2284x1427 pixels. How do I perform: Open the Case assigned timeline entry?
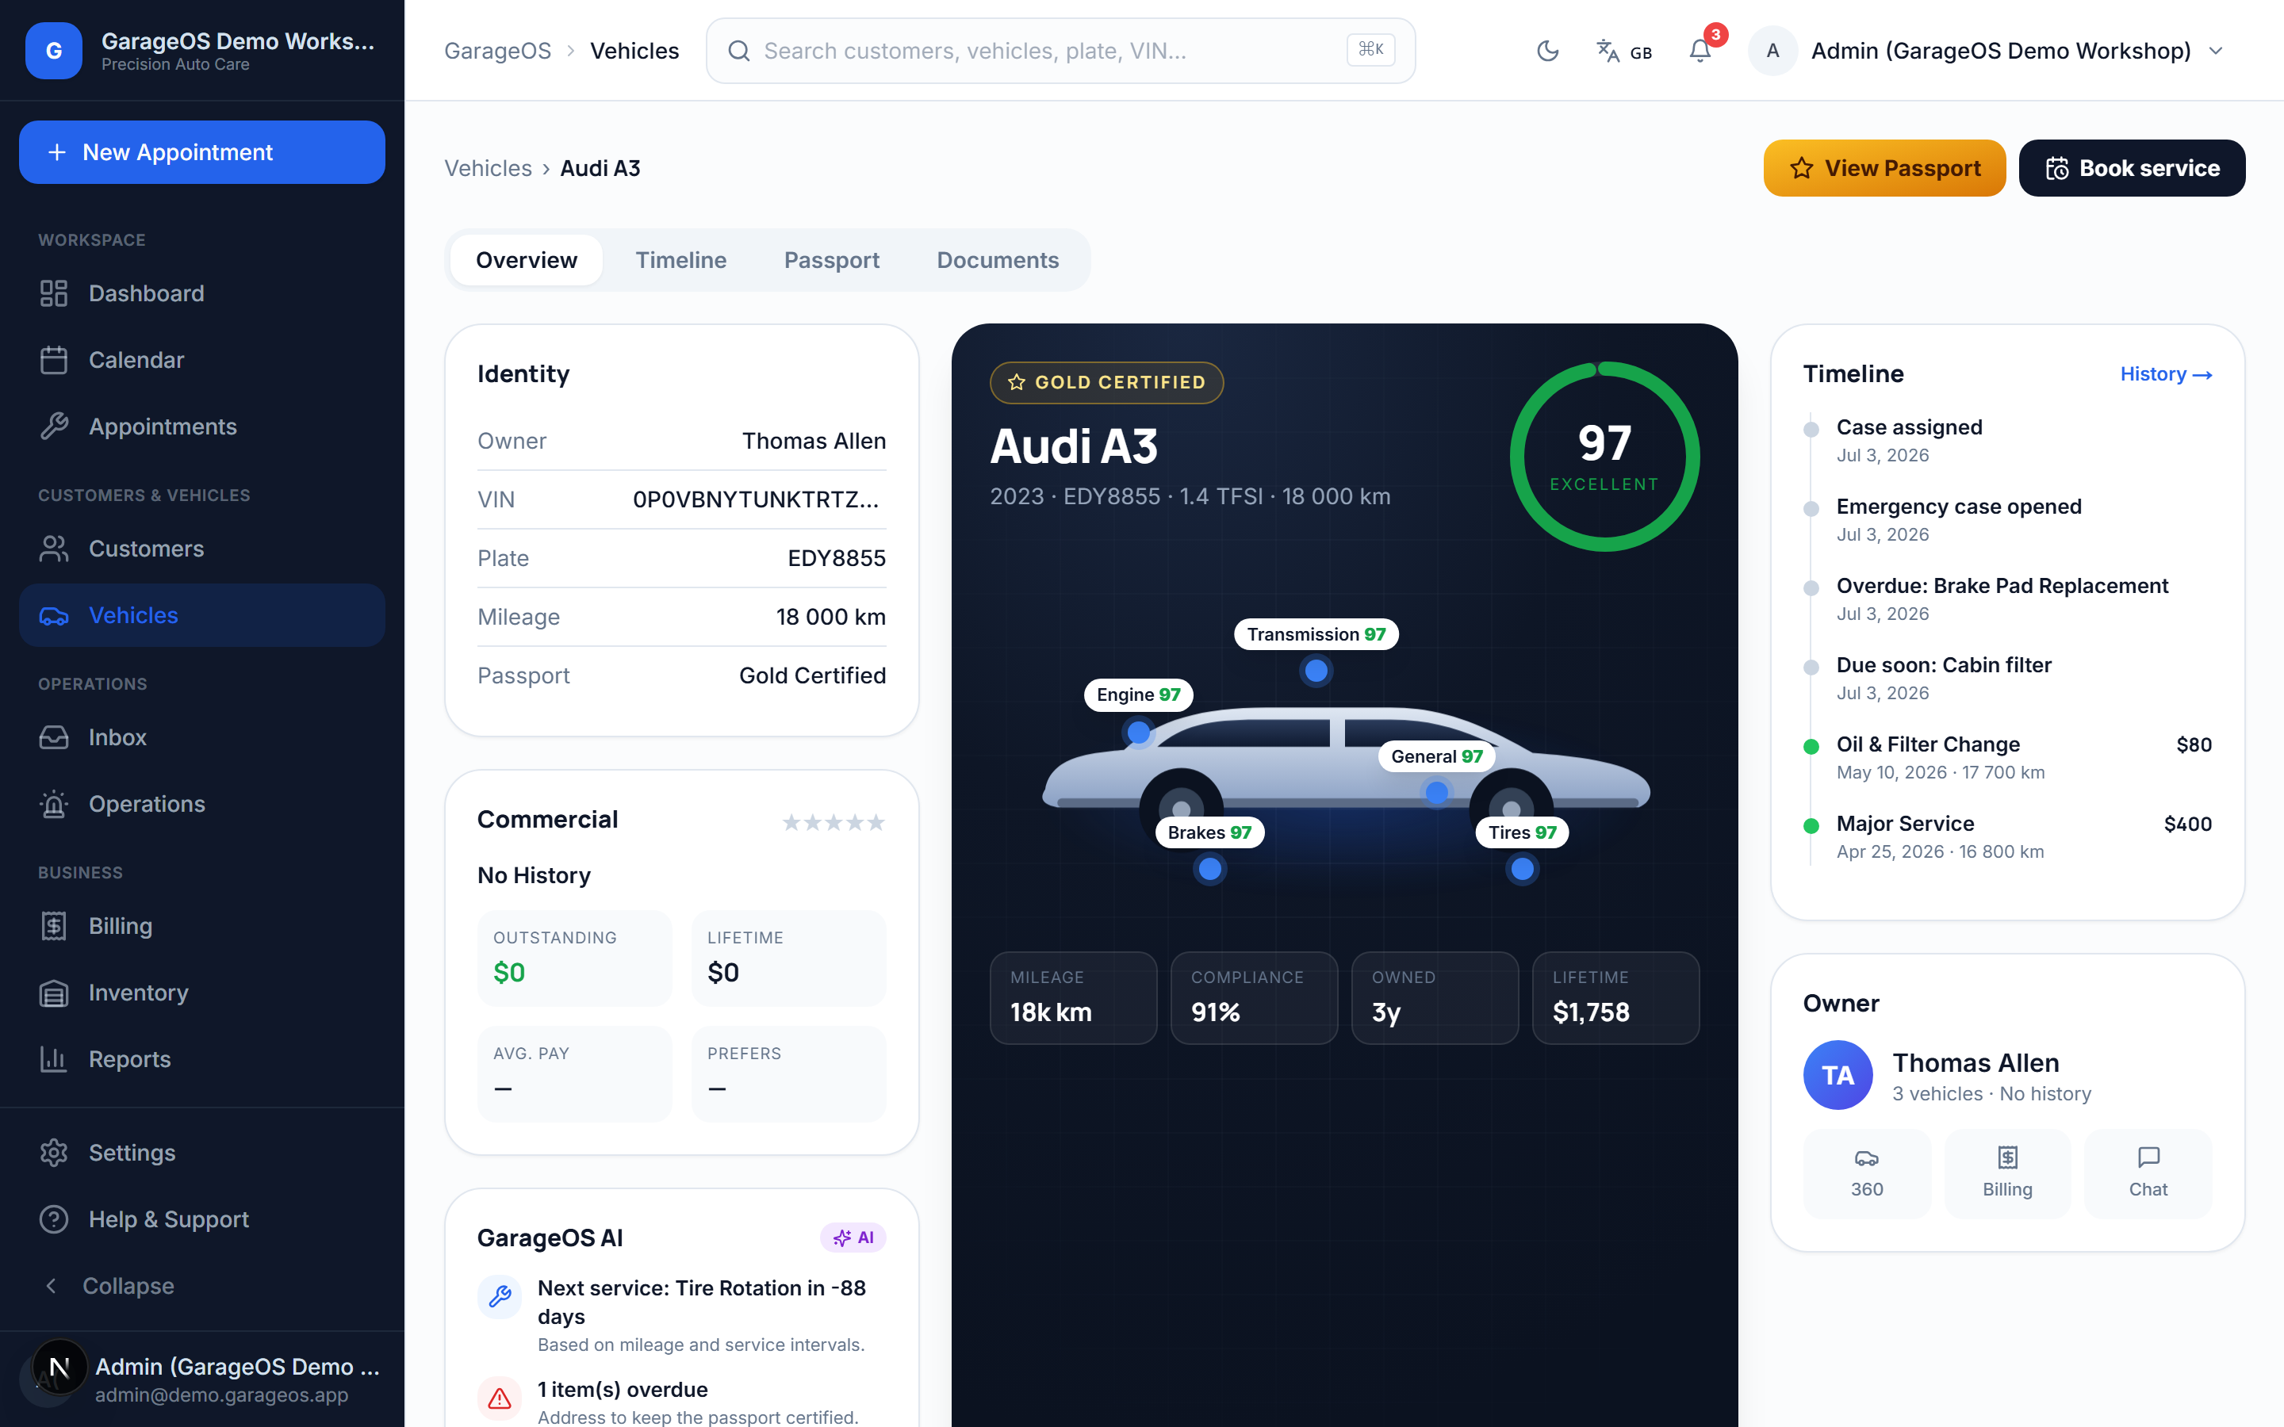2007,441
